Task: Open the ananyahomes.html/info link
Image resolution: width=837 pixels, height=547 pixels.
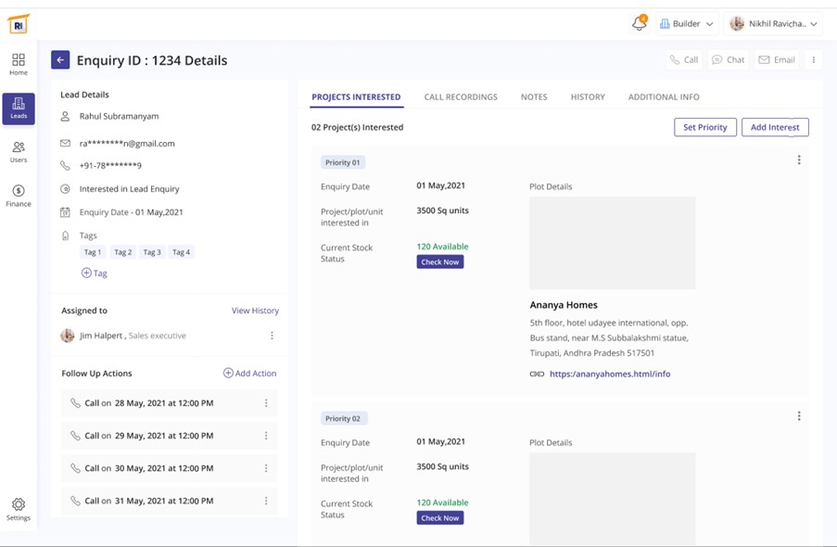Action: click(x=609, y=374)
